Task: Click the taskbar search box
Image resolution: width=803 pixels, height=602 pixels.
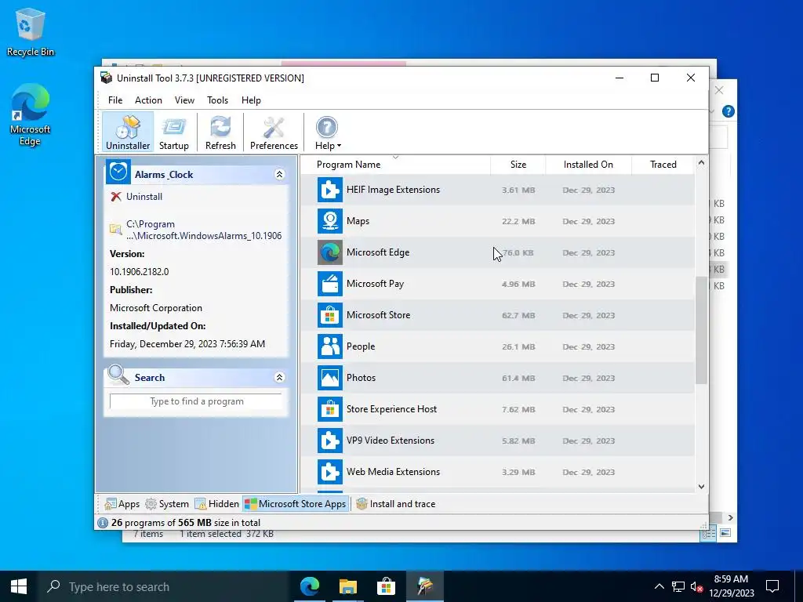Action: click(163, 586)
